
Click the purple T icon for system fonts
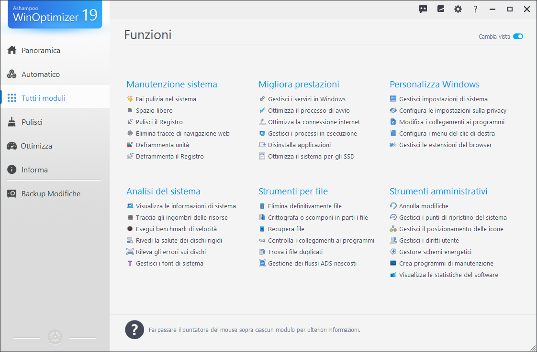(x=130, y=264)
